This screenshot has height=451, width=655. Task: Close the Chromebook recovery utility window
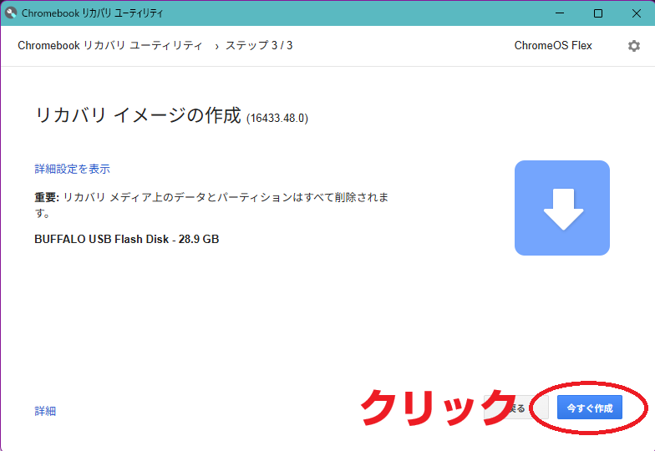coord(636,13)
